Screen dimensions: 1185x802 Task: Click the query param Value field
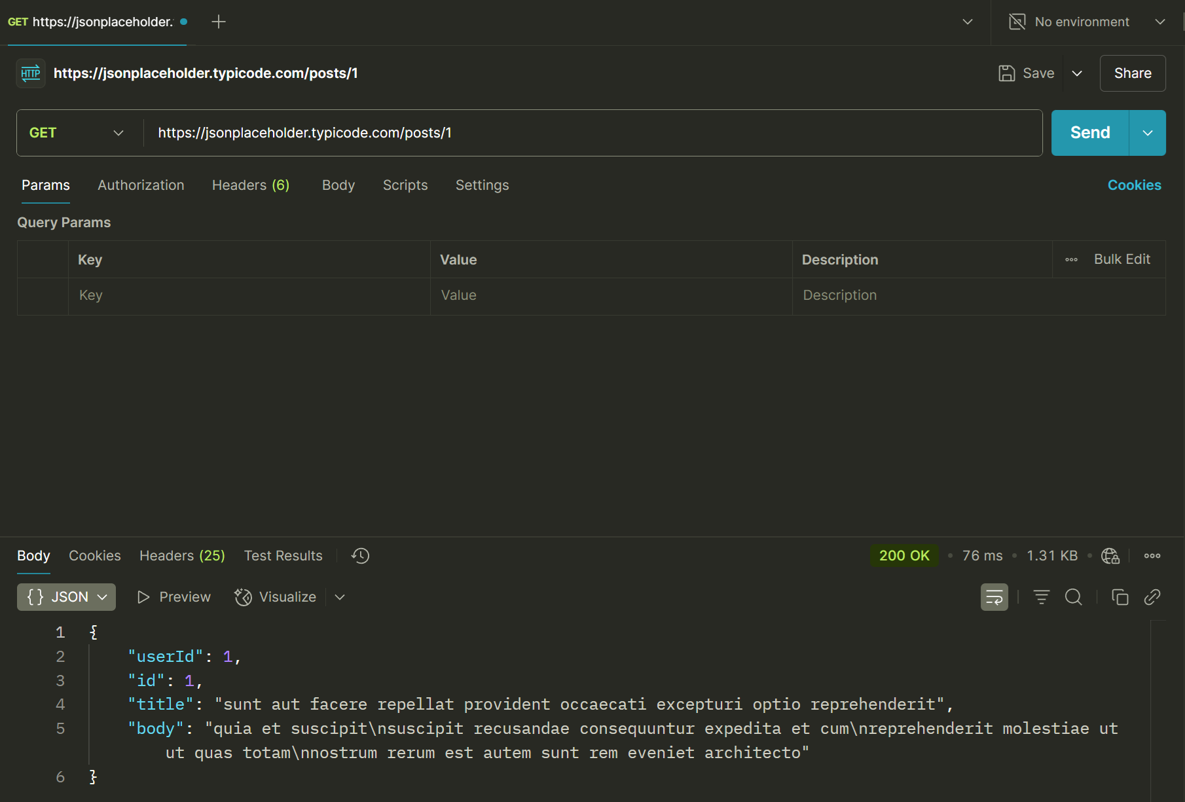[x=611, y=295]
